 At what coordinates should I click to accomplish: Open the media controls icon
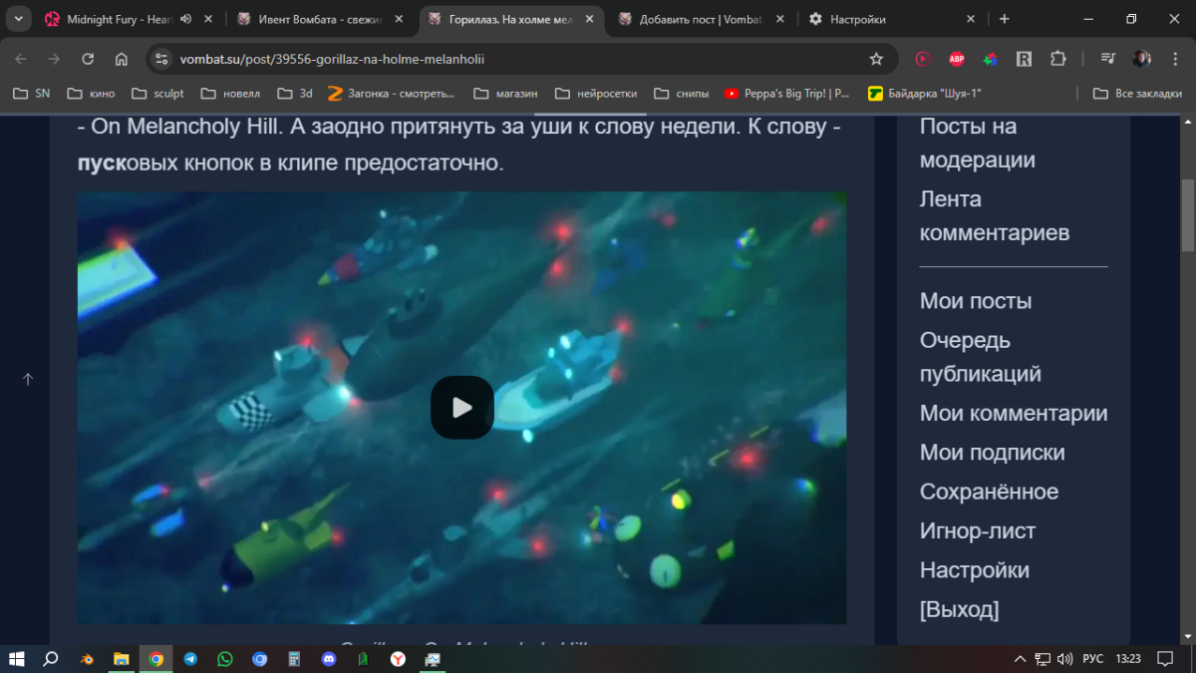click(1107, 59)
